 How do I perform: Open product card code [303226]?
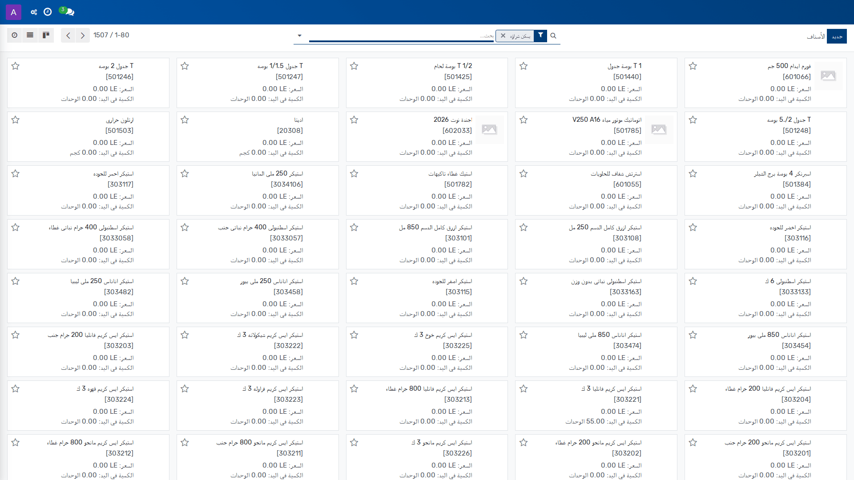click(458, 453)
